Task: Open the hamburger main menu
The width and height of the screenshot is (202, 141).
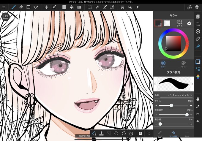Action: pos(4,7)
